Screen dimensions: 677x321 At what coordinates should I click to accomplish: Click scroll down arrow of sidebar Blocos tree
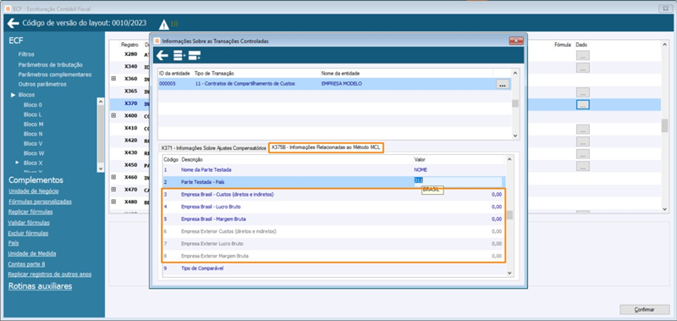coord(101,169)
